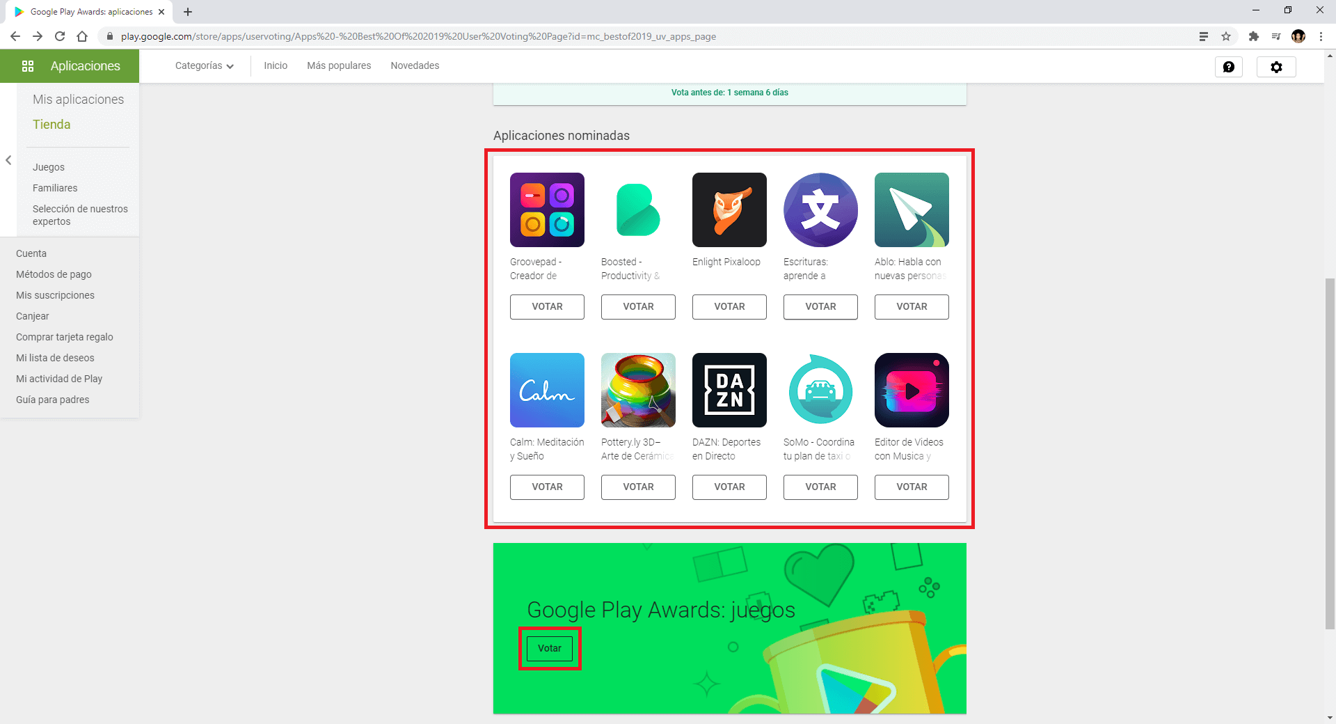This screenshot has height=724, width=1336.
Task: Bookmark this page with the star icon
Action: [1226, 36]
